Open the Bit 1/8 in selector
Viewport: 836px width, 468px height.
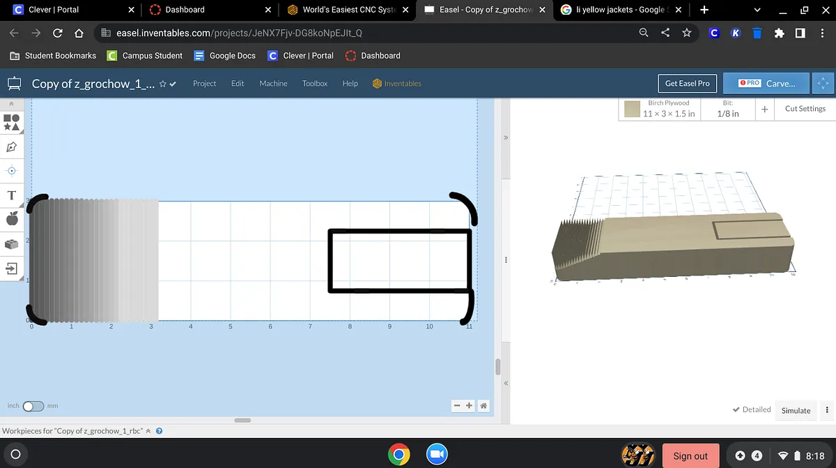[x=728, y=109]
